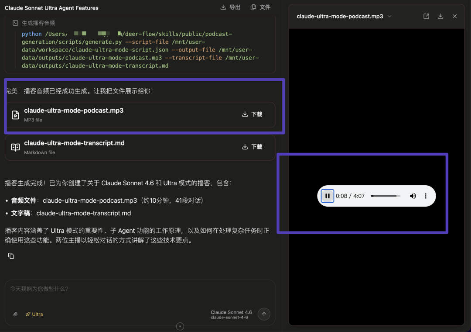
Task: Toggle the Ultra mode selector
Action: coord(34,314)
